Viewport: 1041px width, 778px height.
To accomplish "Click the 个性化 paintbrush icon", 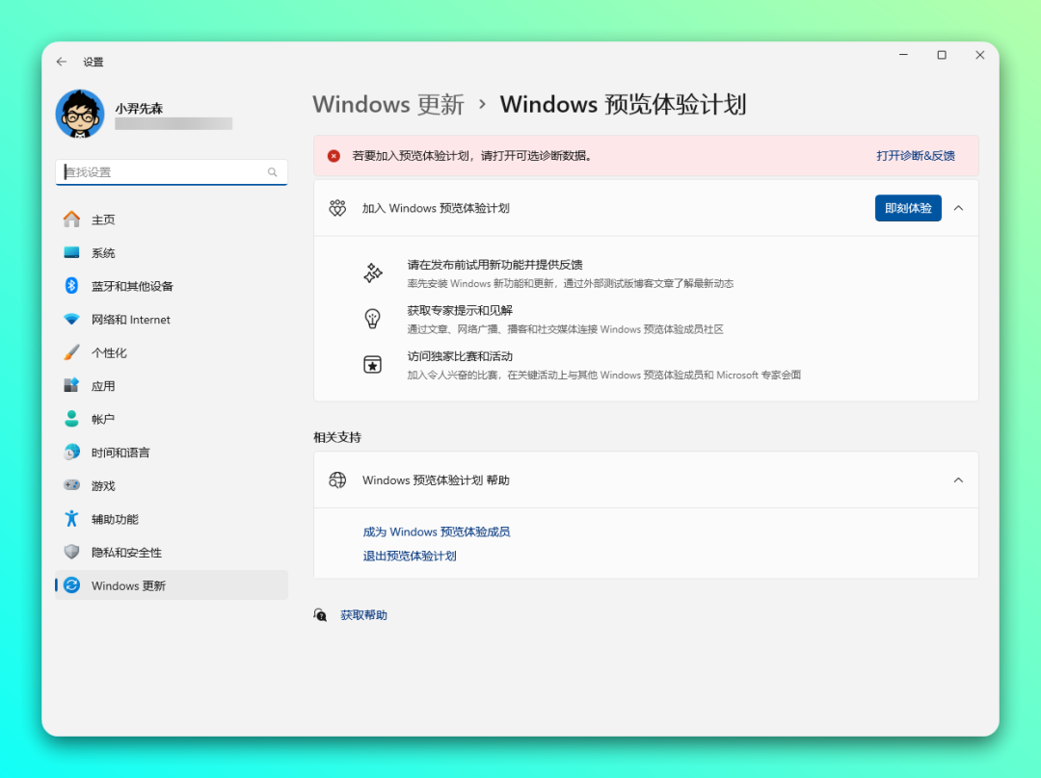I will point(71,352).
